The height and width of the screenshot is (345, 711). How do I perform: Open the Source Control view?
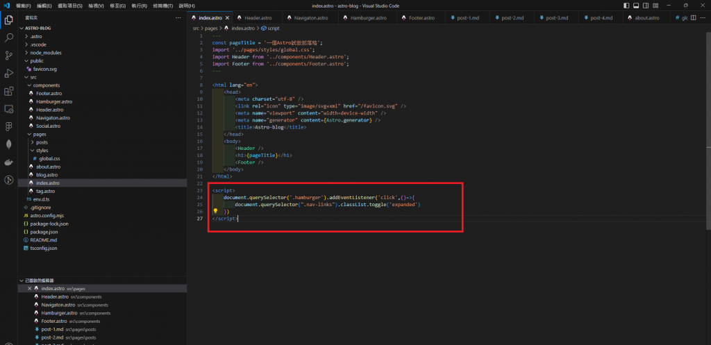[8, 56]
